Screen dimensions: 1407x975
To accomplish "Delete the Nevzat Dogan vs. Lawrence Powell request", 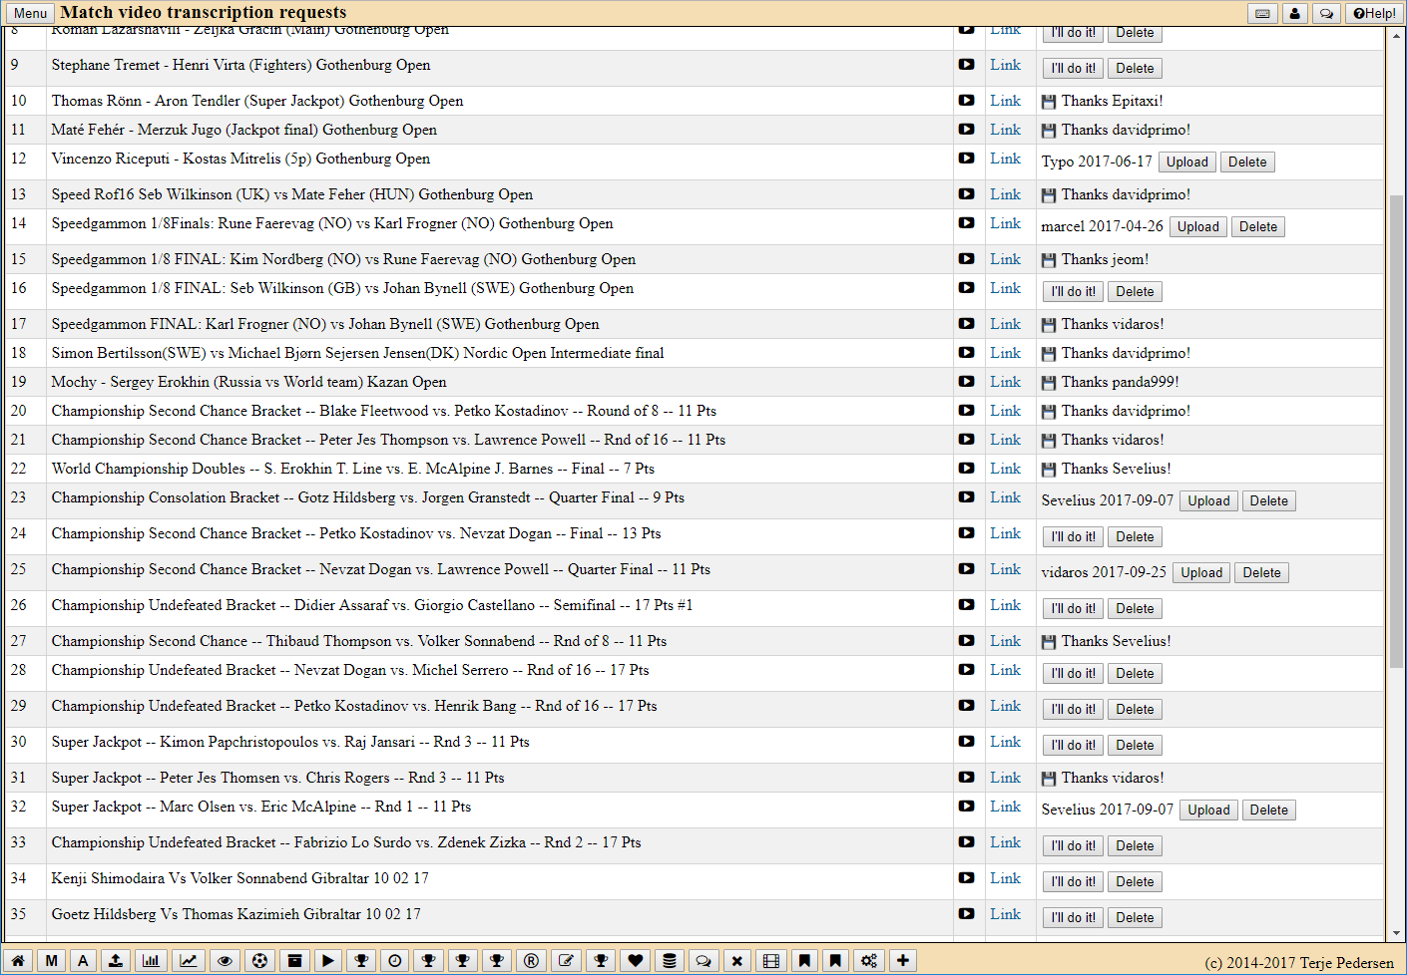I will (1261, 573).
